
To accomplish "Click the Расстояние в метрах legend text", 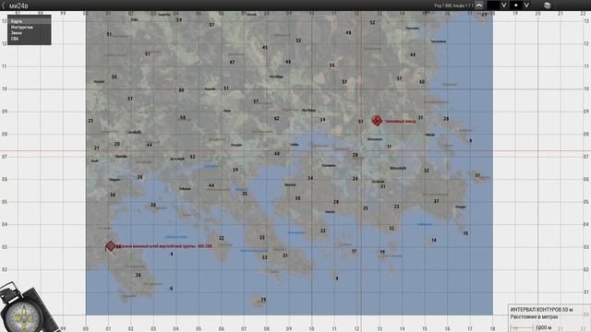I will tap(534, 317).
